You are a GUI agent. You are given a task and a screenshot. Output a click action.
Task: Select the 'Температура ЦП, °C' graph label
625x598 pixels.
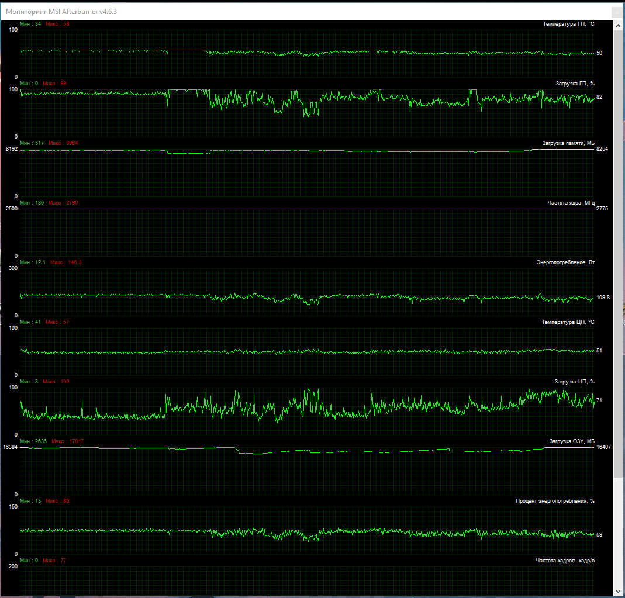click(568, 322)
